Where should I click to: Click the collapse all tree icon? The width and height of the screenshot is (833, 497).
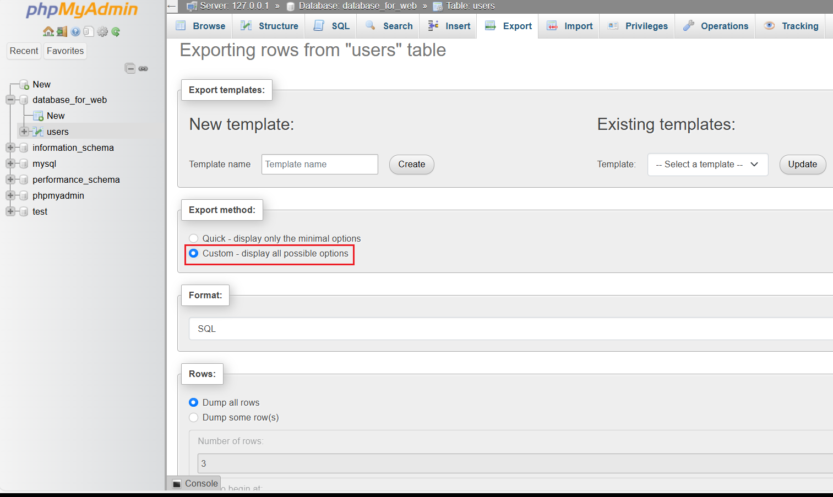[130, 68]
